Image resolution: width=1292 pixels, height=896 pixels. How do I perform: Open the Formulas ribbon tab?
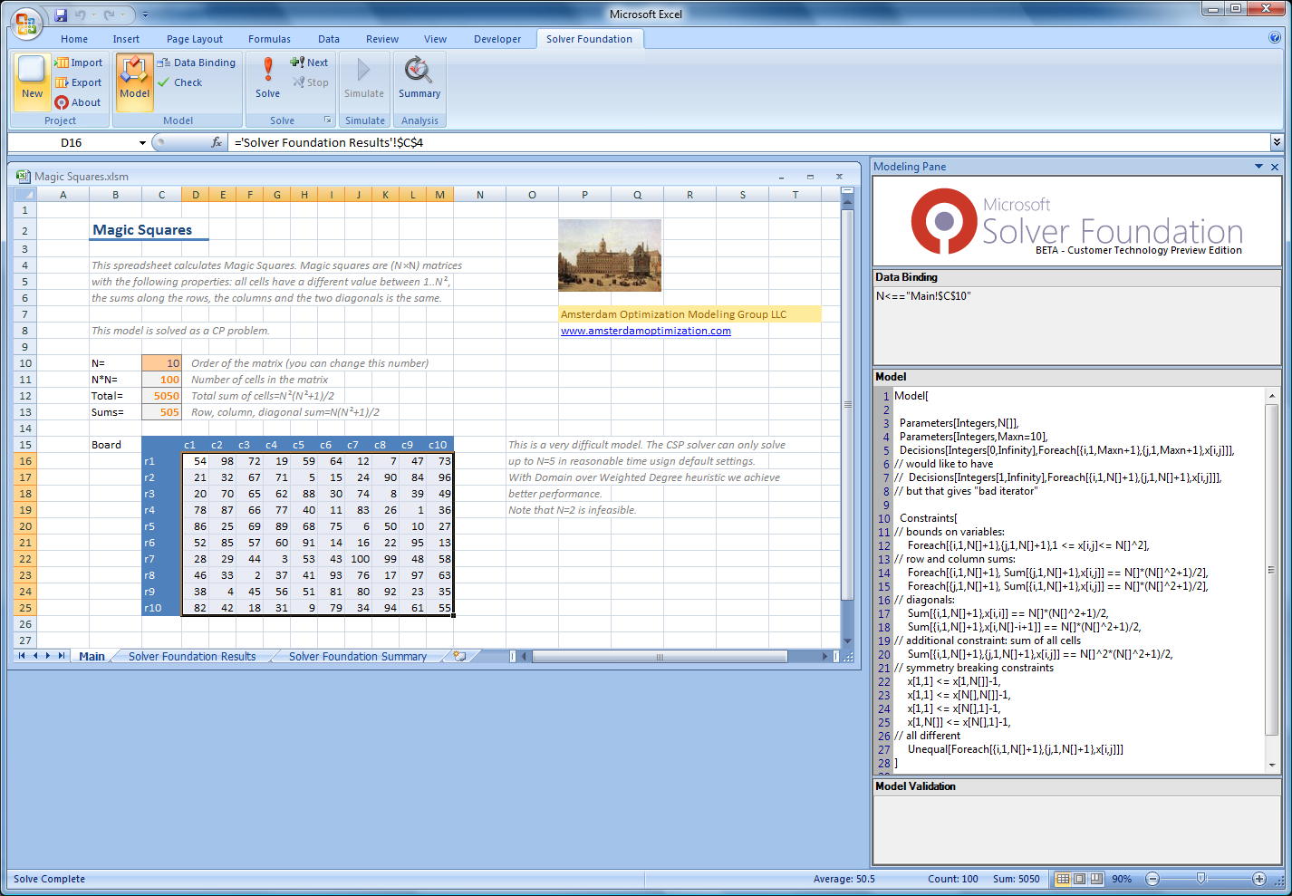coord(269,39)
